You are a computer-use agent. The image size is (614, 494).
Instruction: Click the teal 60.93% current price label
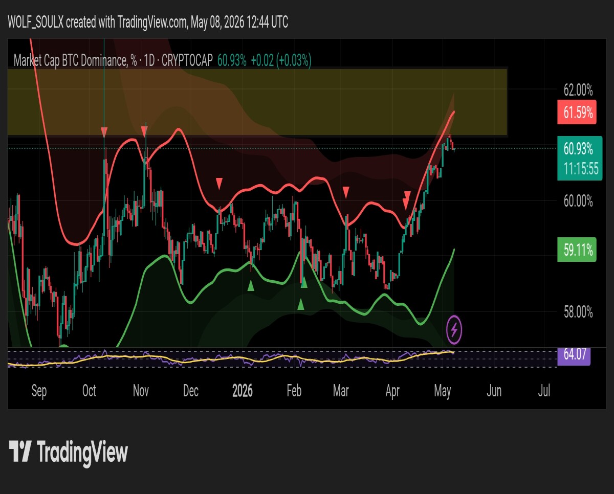click(x=578, y=149)
